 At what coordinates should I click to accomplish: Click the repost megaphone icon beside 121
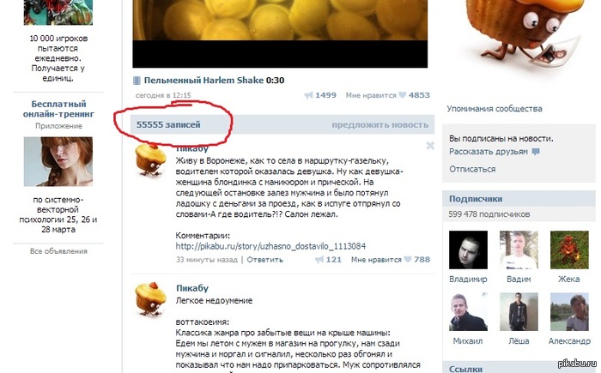[319, 260]
